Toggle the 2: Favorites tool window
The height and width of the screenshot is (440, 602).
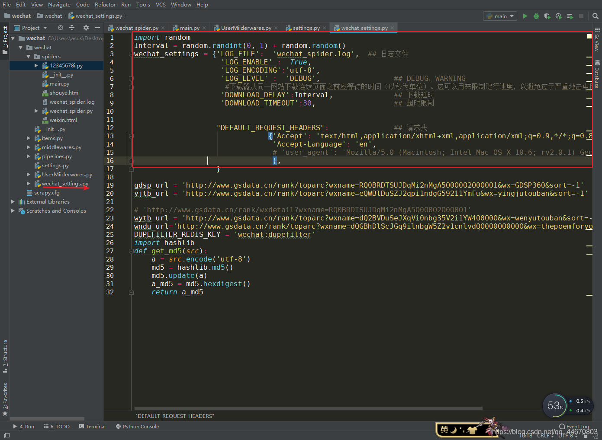point(5,399)
